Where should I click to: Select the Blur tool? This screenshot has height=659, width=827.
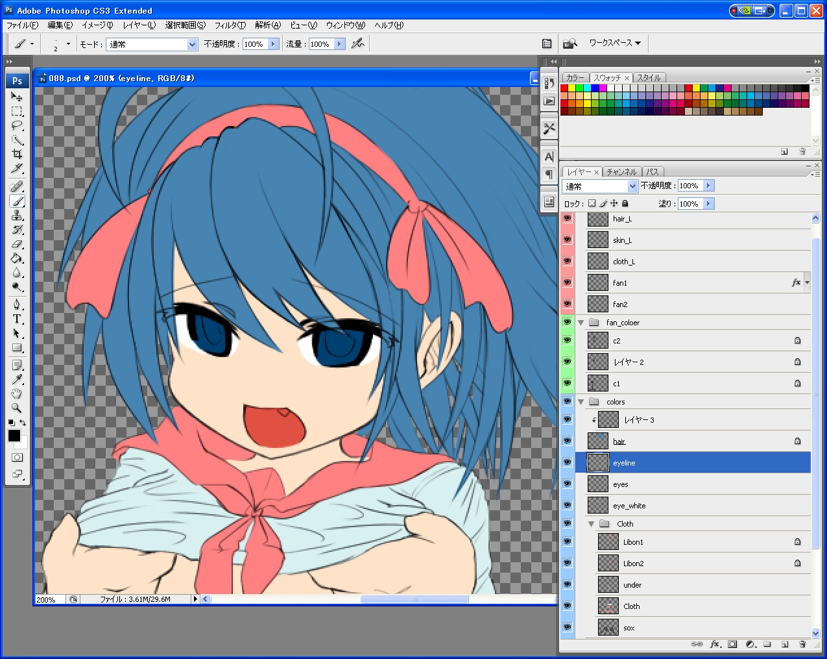click(x=17, y=273)
